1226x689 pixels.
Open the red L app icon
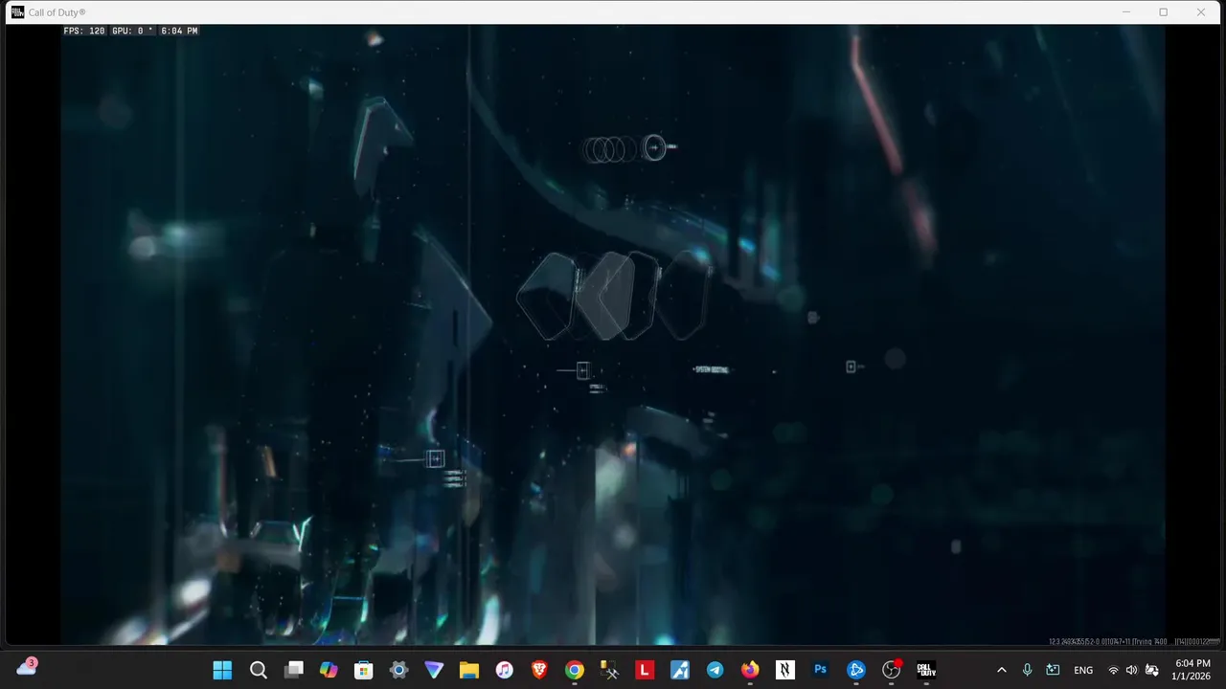[645, 670]
